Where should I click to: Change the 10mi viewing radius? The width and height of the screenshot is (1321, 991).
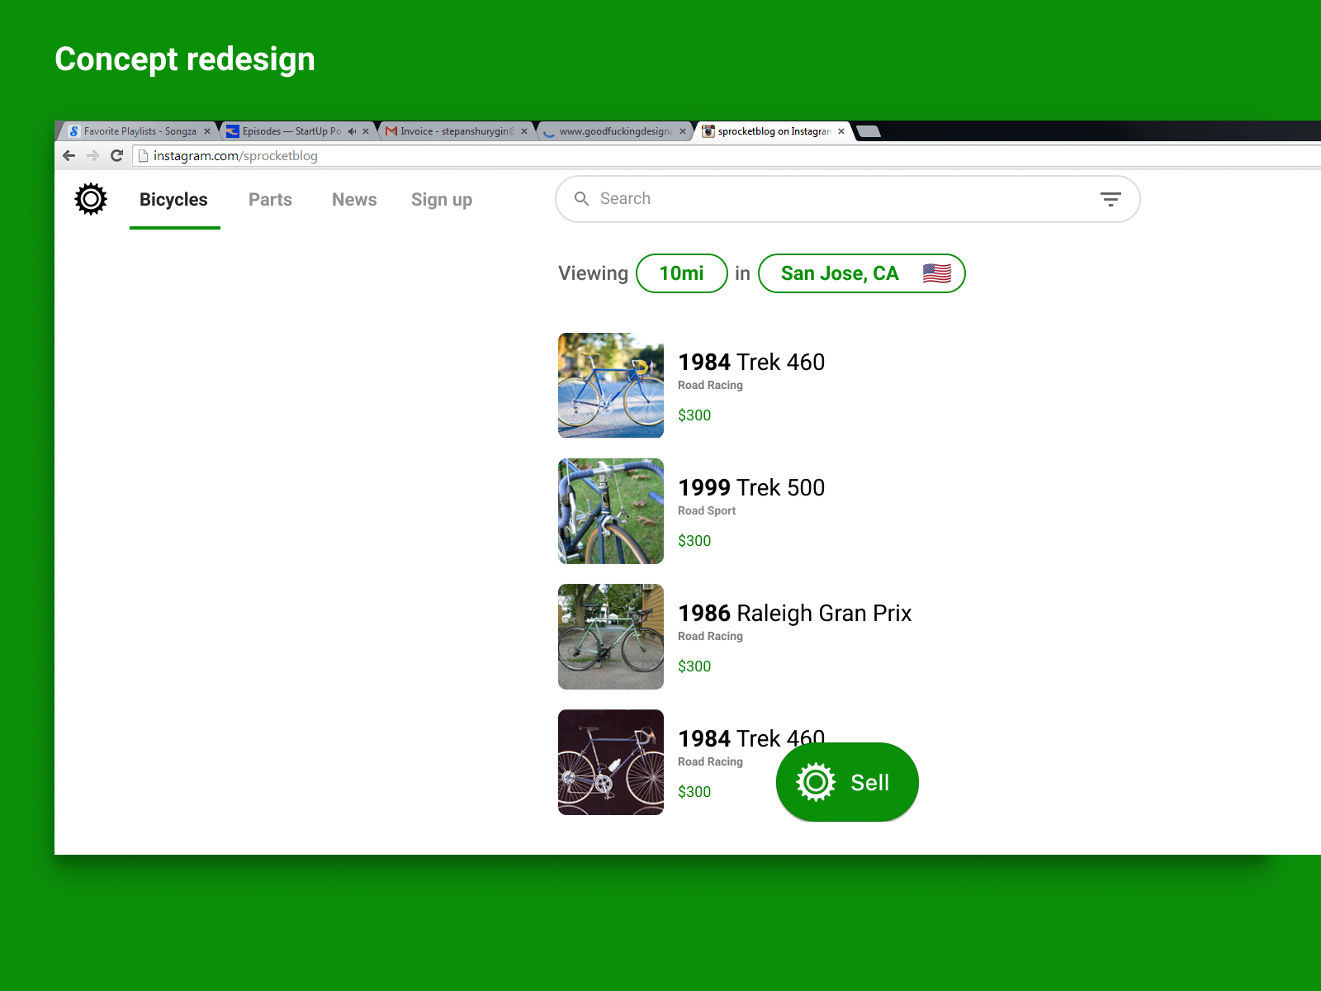coord(681,273)
